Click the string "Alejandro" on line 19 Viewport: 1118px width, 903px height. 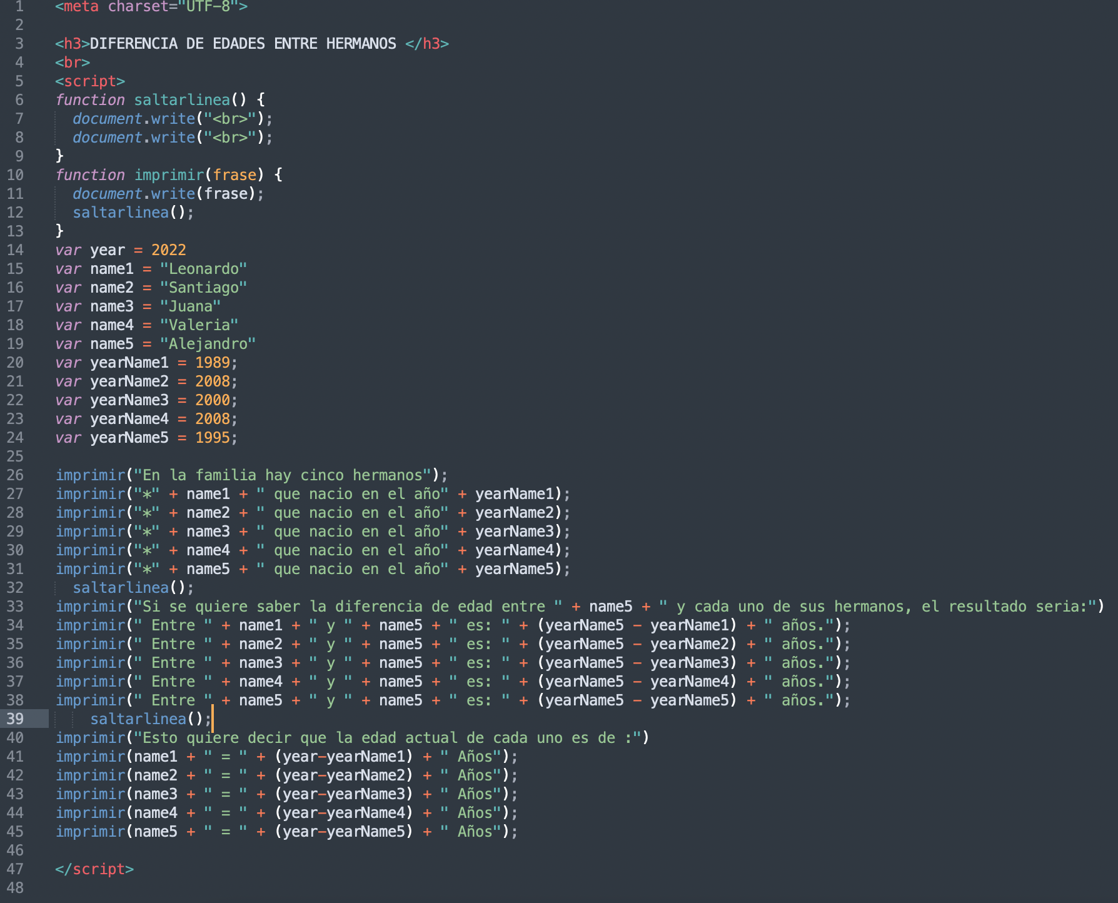click(208, 344)
